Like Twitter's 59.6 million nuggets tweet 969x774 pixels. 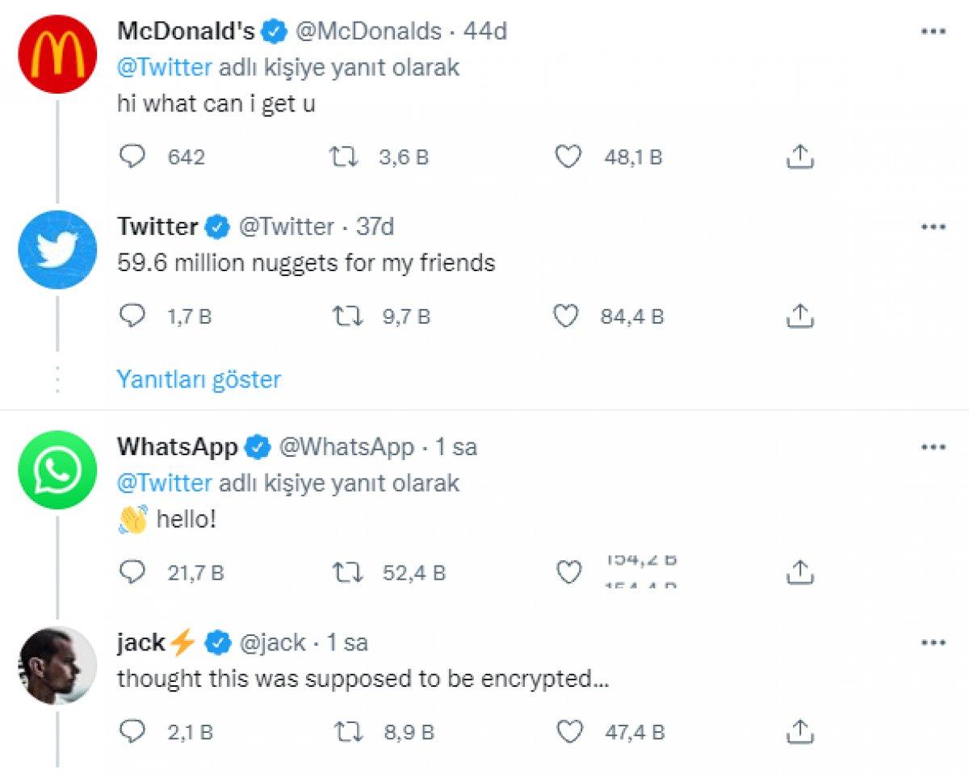[566, 317]
